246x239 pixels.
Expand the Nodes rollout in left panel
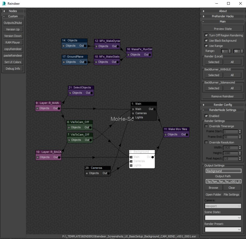[x=13, y=11]
